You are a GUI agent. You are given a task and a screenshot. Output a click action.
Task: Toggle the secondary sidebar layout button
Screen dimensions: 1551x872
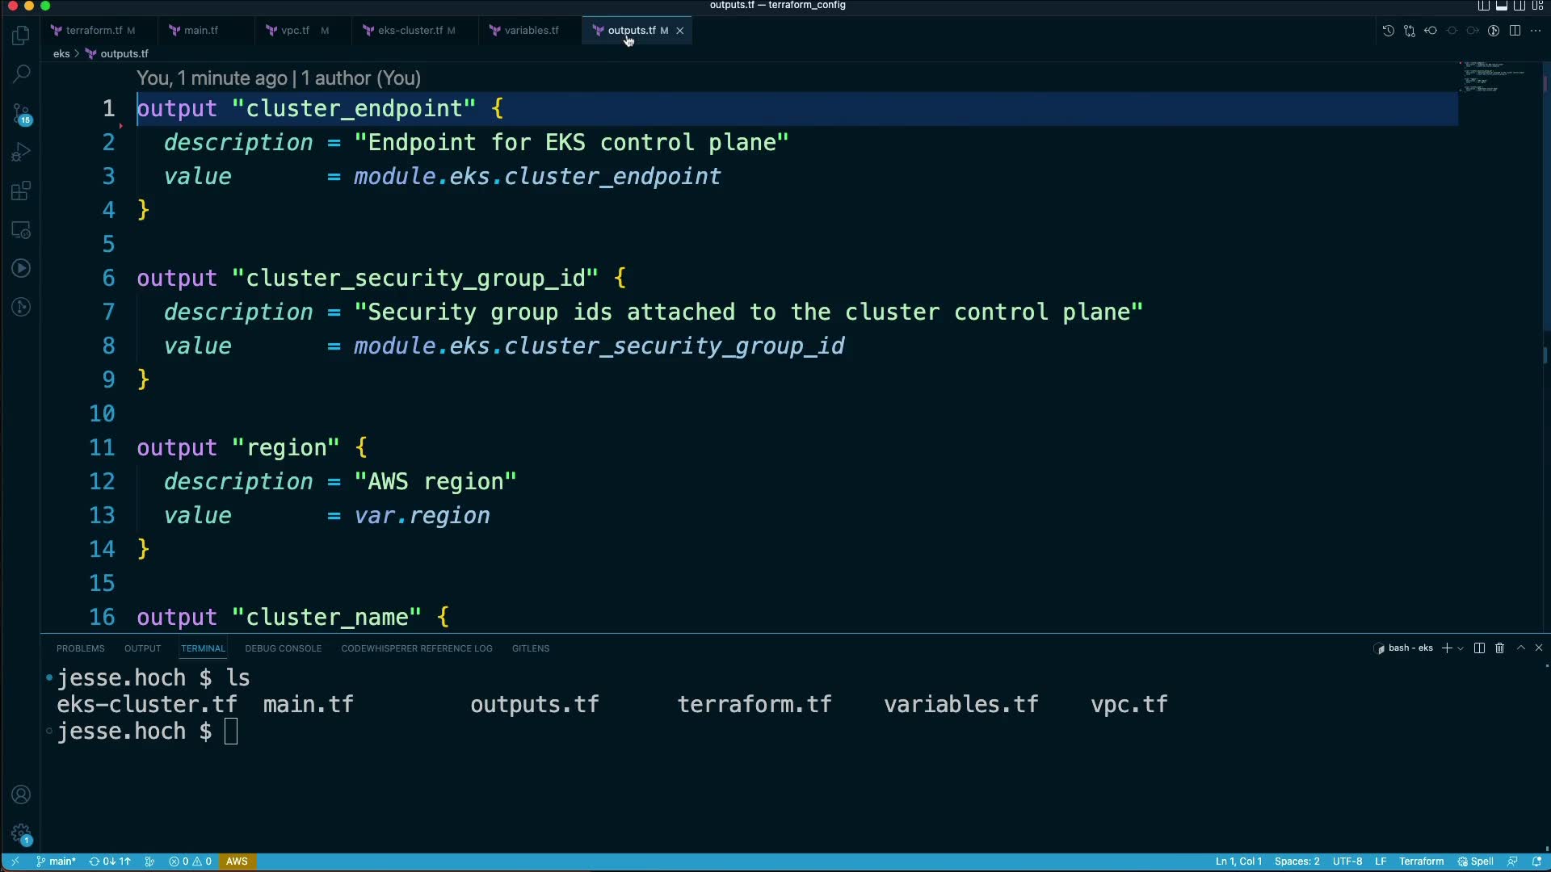[x=1519, y=6]
